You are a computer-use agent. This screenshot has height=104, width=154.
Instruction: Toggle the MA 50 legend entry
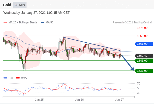click(47, 23)
